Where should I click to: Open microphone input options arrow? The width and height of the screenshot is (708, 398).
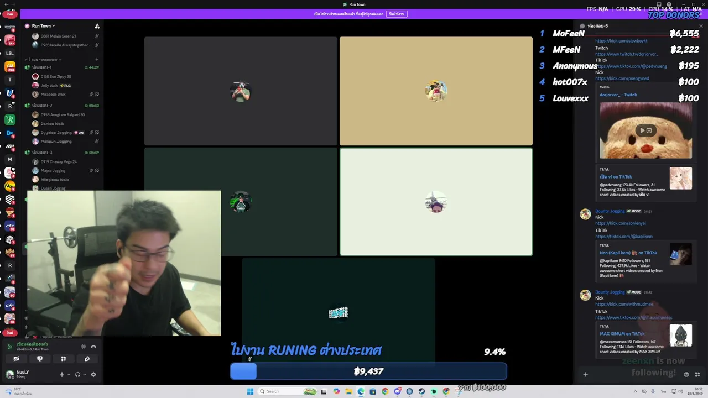tap(69, 374)
